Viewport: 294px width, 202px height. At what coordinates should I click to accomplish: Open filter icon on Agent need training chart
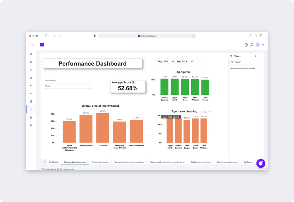[201, 112]
